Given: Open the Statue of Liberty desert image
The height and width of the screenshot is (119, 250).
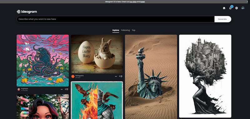Looking at the screenshot, I should pos(151,77).
